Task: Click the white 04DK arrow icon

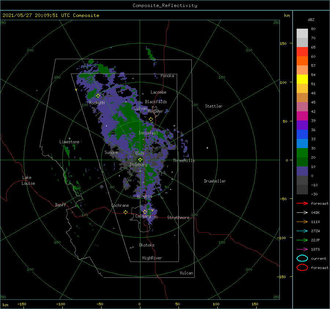Action: (302, 212)
